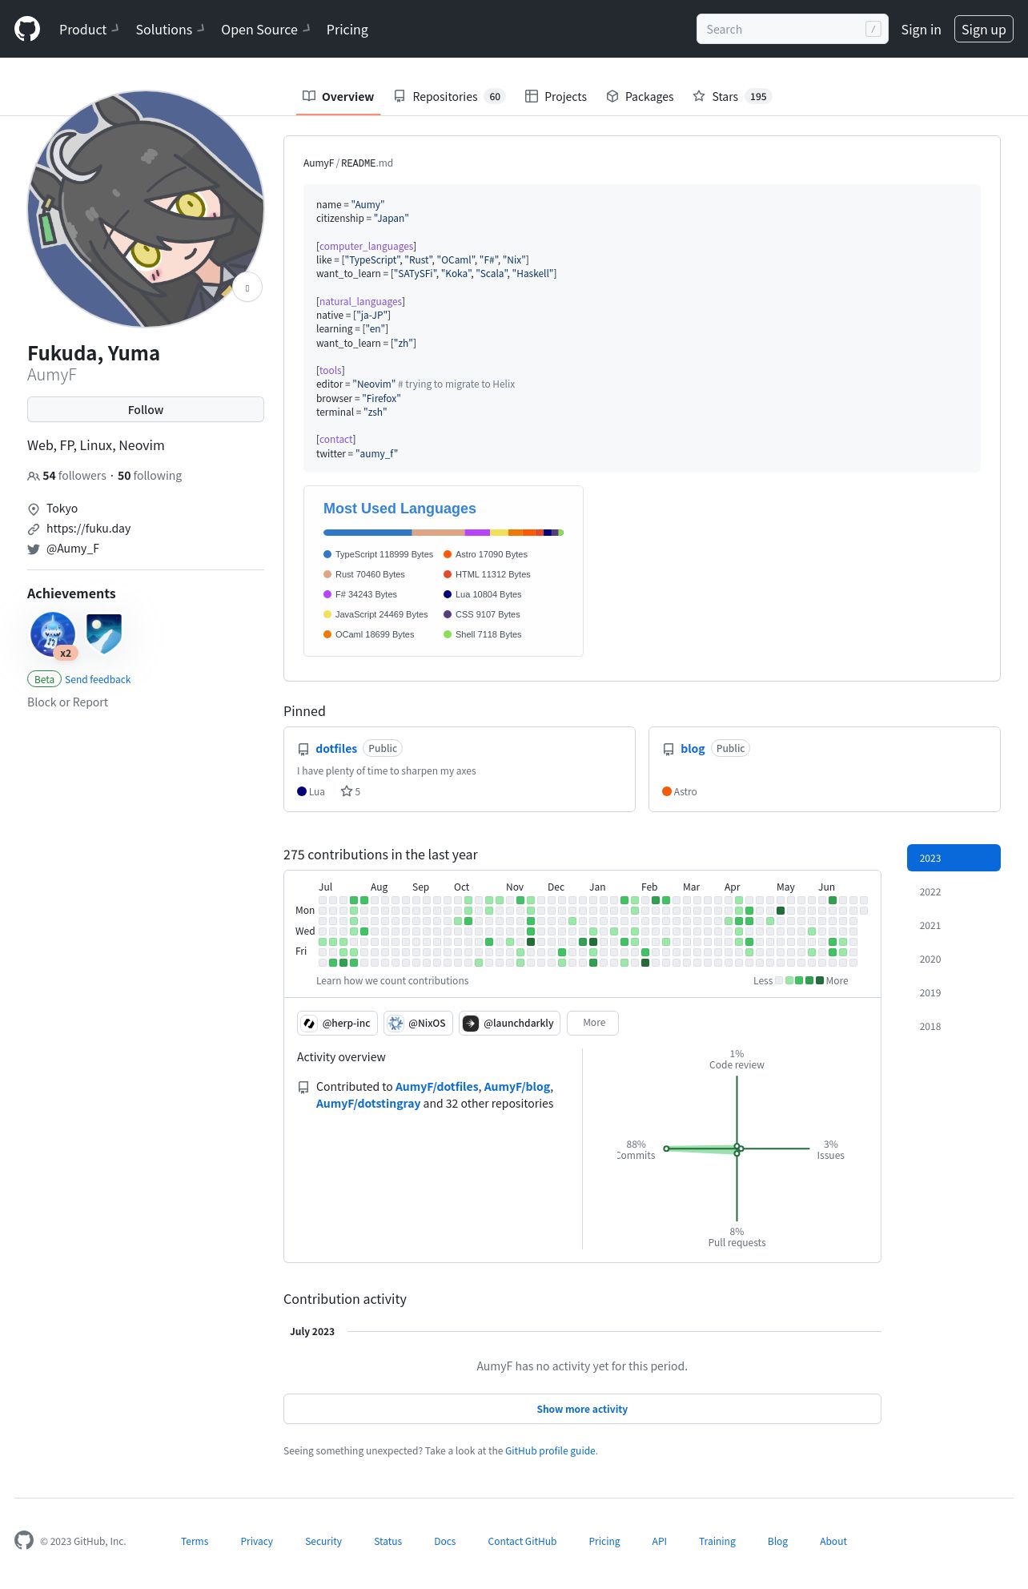Select the 2019 contribution year

pyautogui.click(x=954, y=992)
